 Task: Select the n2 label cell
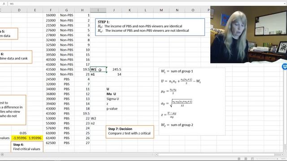pos(98,123)
